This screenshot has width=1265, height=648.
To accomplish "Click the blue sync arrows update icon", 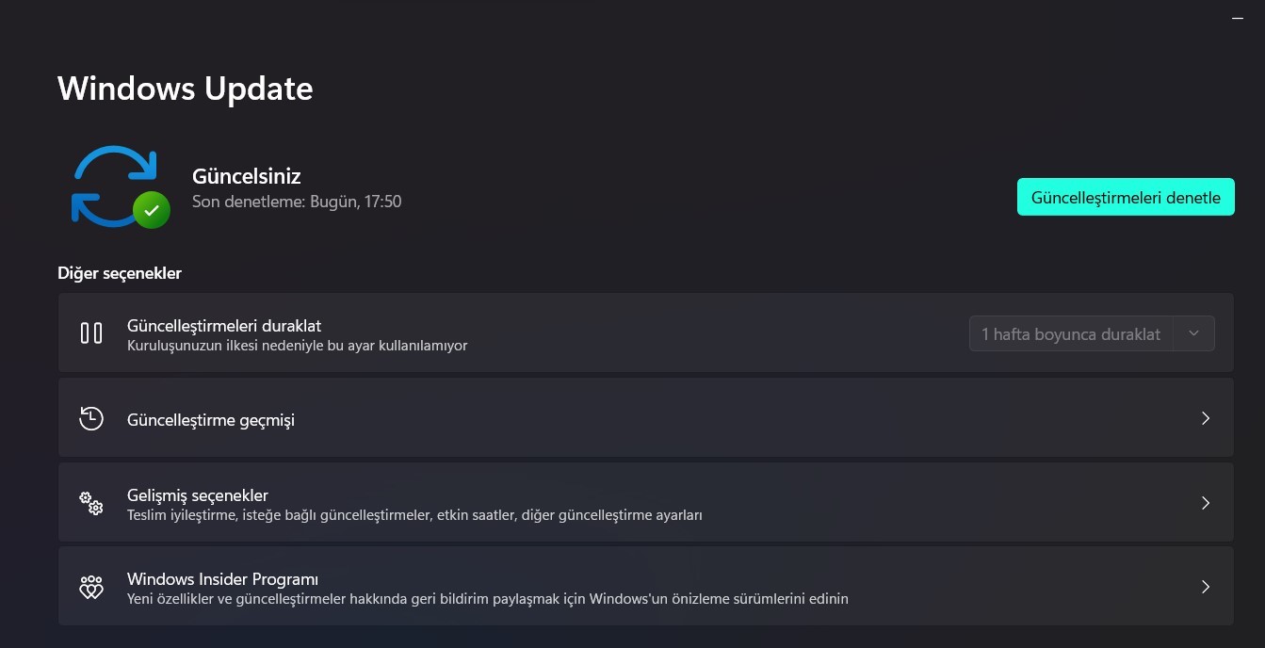I will pyautogui.click(x=116, y=186).
